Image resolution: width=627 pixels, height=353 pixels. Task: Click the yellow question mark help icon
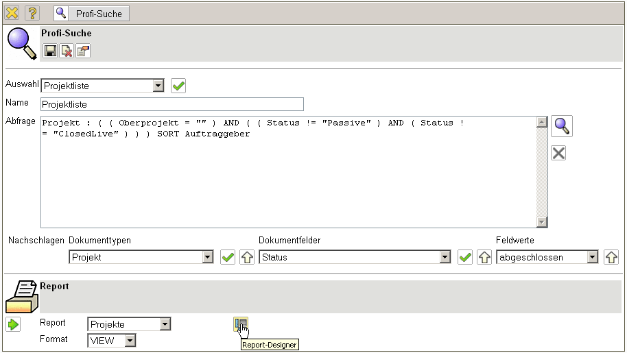click(x=32, y=13)
